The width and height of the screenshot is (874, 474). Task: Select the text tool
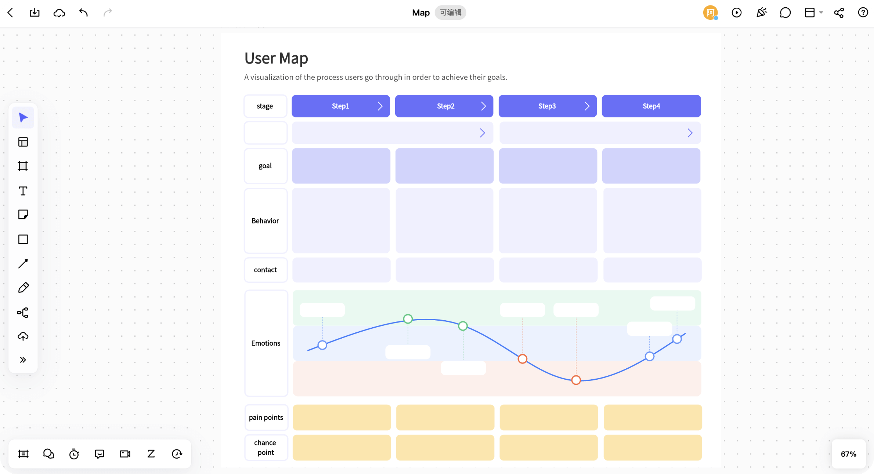(23, 191)
